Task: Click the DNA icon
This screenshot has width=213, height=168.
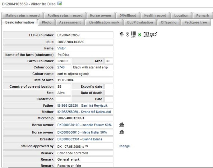Action: (x=146, y=35)
